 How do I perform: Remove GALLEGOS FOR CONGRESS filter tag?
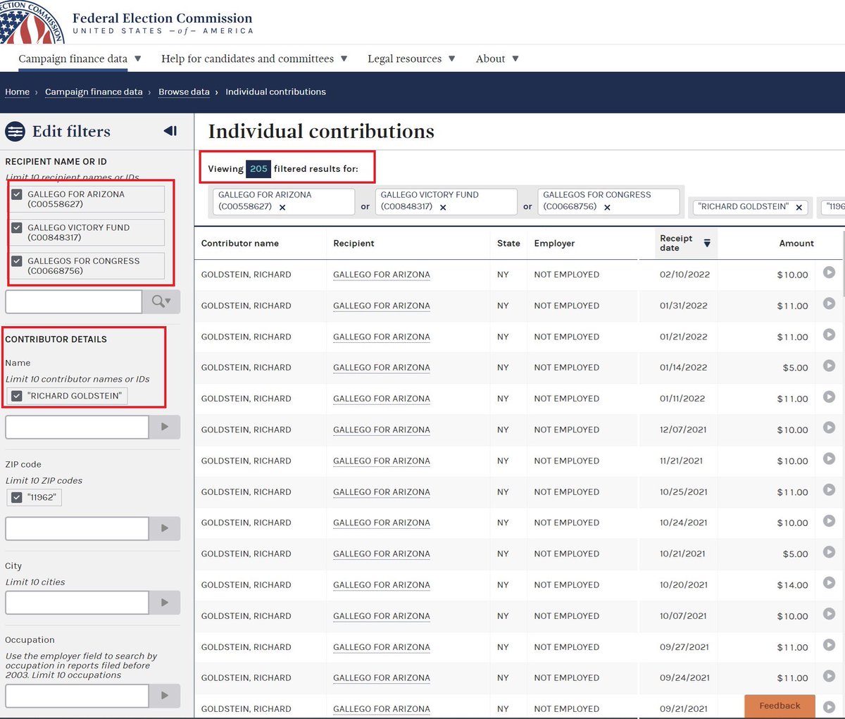[607, 208]
